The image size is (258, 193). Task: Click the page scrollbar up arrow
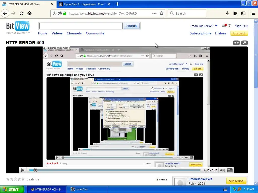(256, 21)
